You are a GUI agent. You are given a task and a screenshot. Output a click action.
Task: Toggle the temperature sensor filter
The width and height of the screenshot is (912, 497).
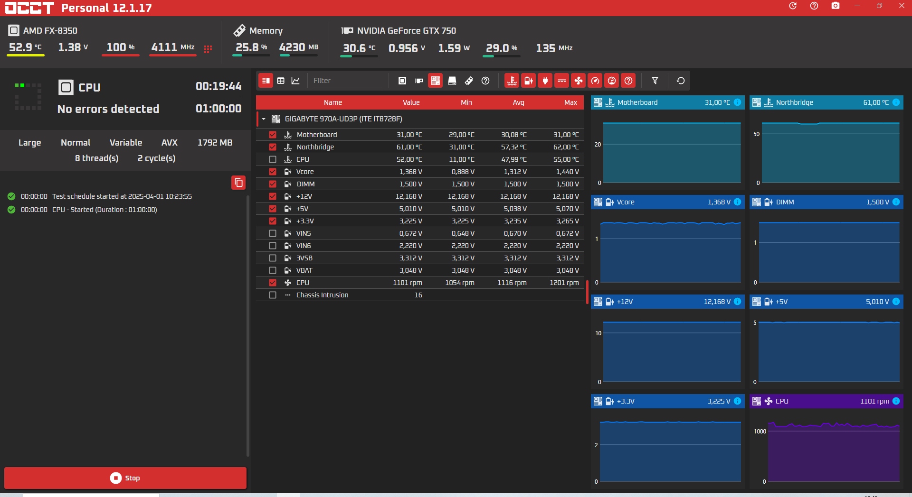tap(512, 81)
